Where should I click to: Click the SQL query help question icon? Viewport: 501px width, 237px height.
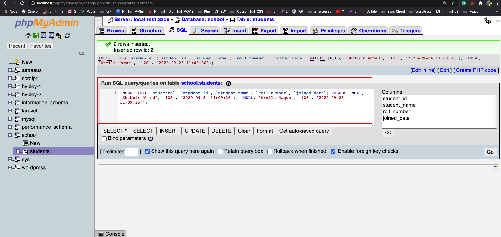tap(228, 83)
